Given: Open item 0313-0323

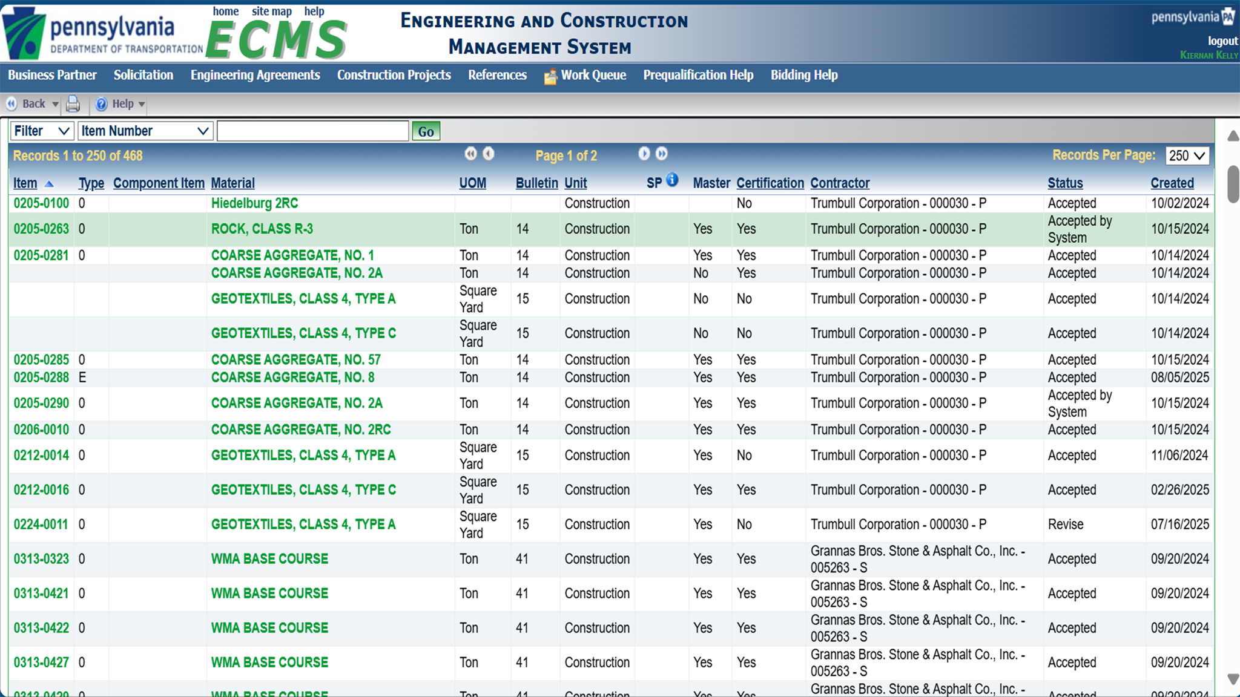Looking at the screenshot, I should coord(42,559).
